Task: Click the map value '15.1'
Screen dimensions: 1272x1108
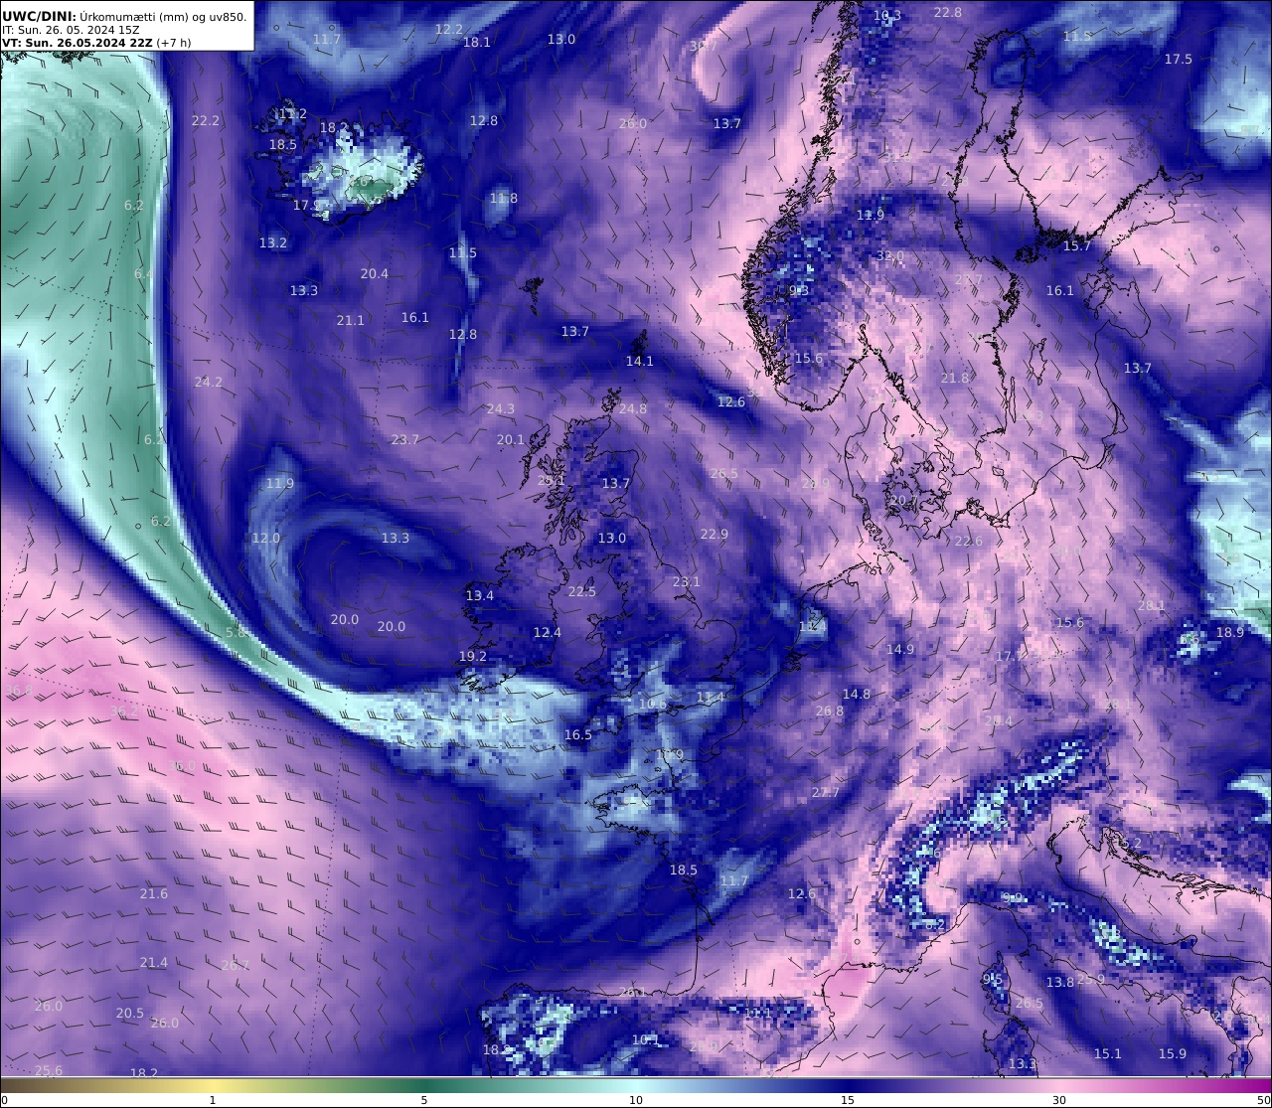Action: pos(1108,1054)
